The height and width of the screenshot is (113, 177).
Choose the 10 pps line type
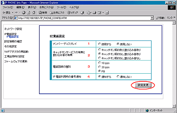[99, 63]
